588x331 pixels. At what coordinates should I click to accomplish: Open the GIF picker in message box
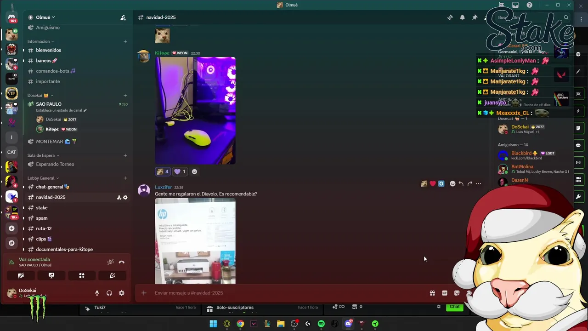pyautogui.click(x=445, y=293)
